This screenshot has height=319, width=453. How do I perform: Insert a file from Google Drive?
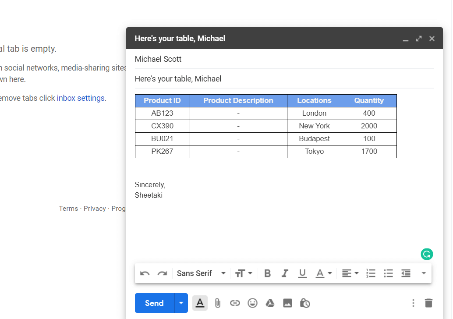pos(270,303)
